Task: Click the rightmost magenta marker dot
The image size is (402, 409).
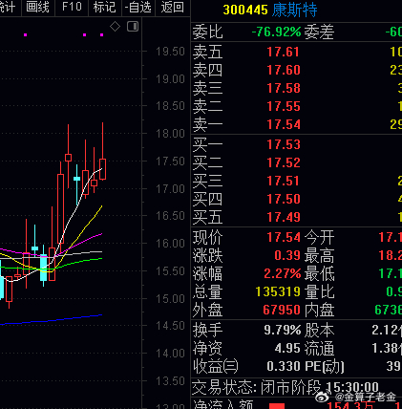Action: (101, 34)
